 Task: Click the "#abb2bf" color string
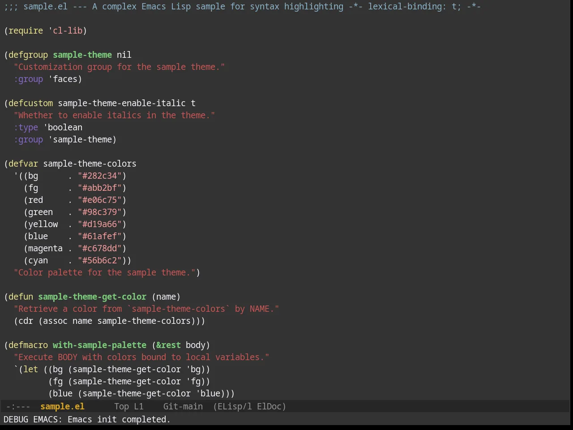pyautogui.click(x=99, y=188)
